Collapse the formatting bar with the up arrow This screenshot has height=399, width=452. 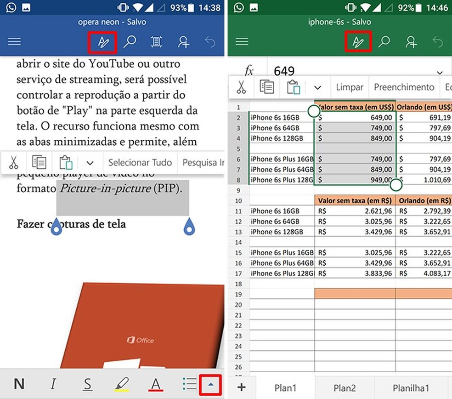[x=210, y=384]
